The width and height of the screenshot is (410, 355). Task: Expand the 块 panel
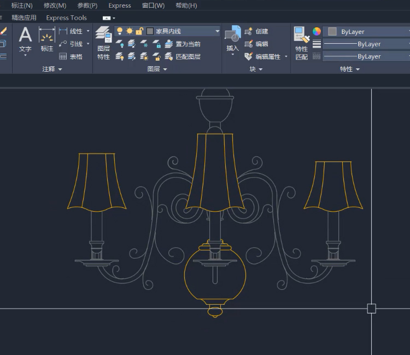tap(256, 69)
